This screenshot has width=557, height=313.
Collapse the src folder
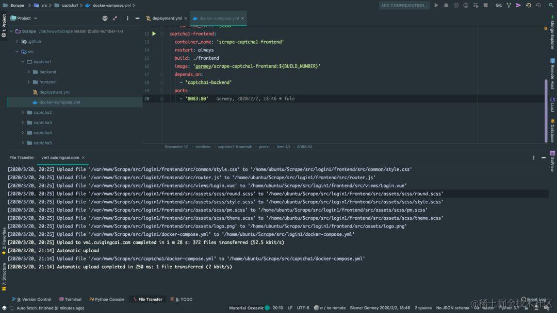pos(17,51)
